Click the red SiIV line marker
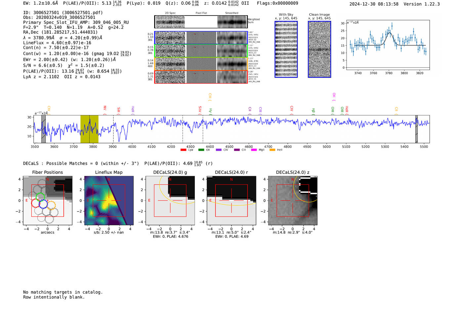The width and height of the screenshot is (463, 315). 200,110
